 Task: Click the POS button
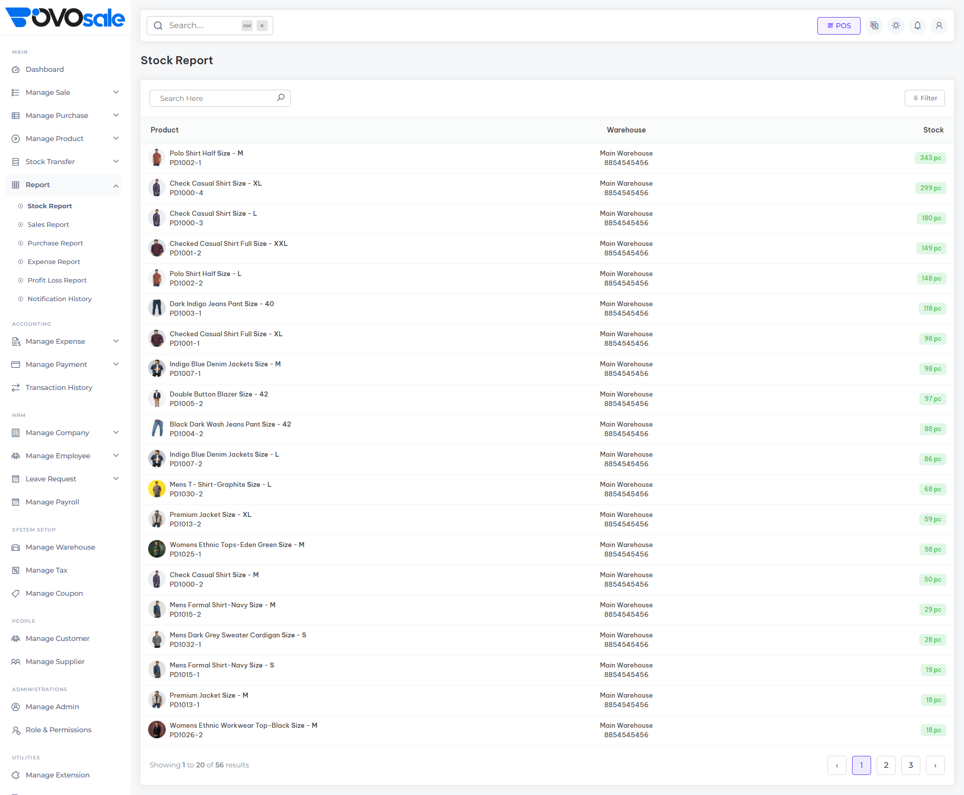click(838, 26)
